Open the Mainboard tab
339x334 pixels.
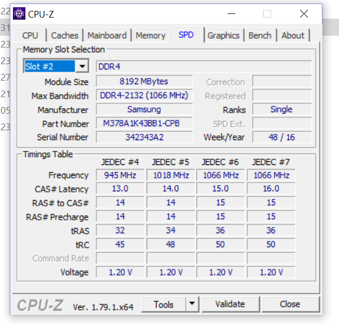[x=107, y=35]
